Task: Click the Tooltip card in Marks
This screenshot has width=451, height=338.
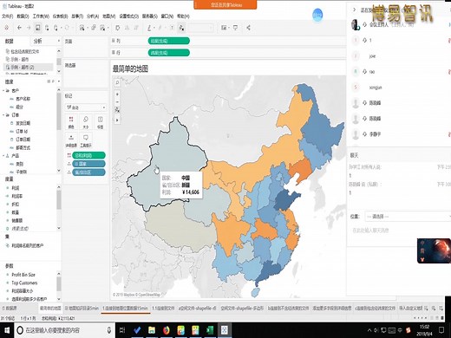Action: coord(86,140)
